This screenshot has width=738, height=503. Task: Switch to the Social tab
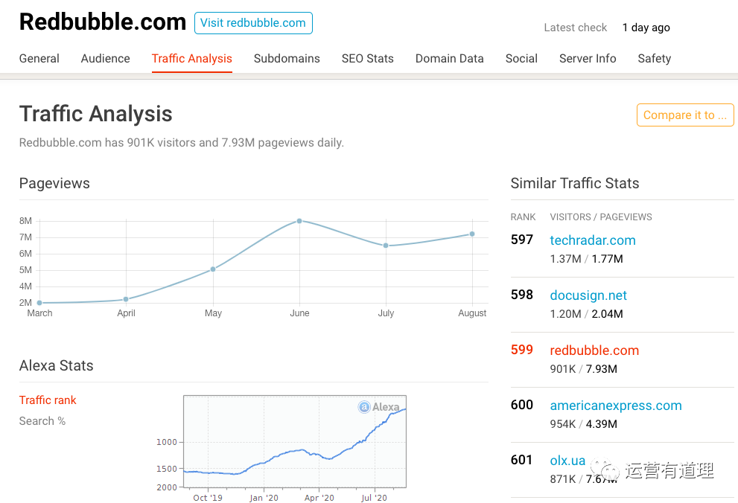click(x=521, y=59)
